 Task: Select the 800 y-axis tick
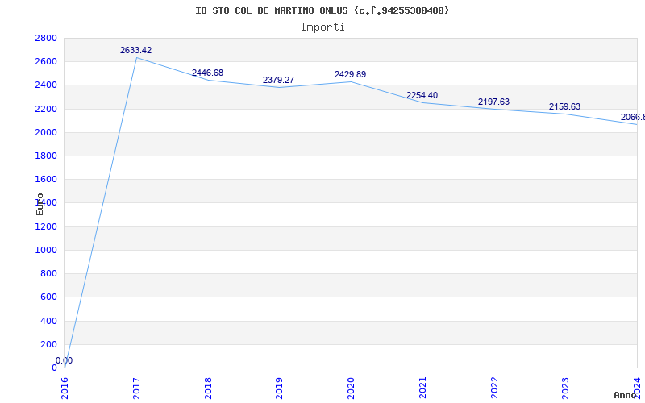coord(49,273)
